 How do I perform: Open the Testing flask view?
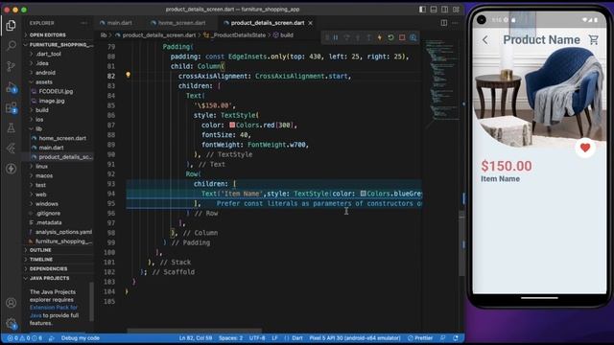click(11, 127)
